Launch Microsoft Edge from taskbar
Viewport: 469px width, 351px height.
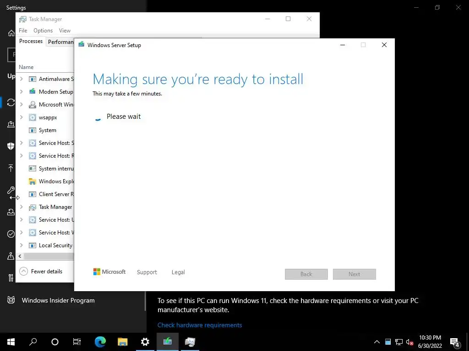[x=100, y=342]
